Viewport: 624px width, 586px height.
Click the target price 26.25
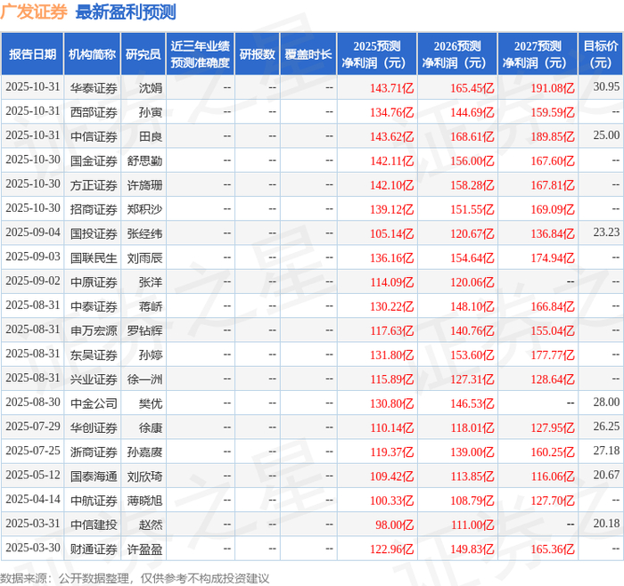pyautogui.click(x=606, y=426)
